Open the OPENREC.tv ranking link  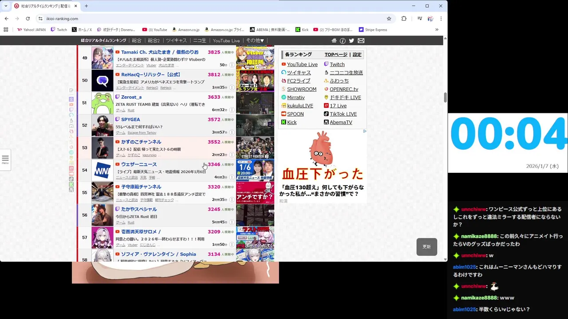pyautogui.click(x=344, y=89)
